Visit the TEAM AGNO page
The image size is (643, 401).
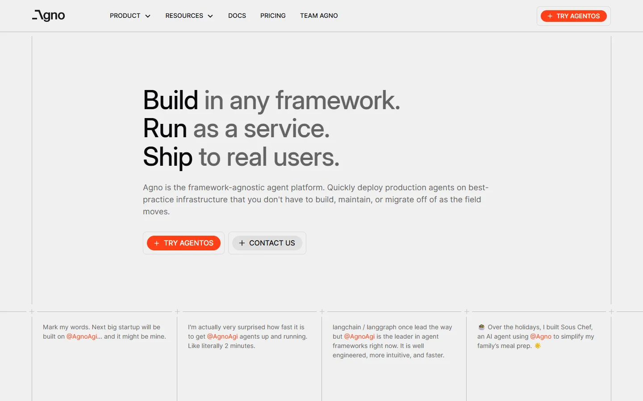(x=319, y=16)
